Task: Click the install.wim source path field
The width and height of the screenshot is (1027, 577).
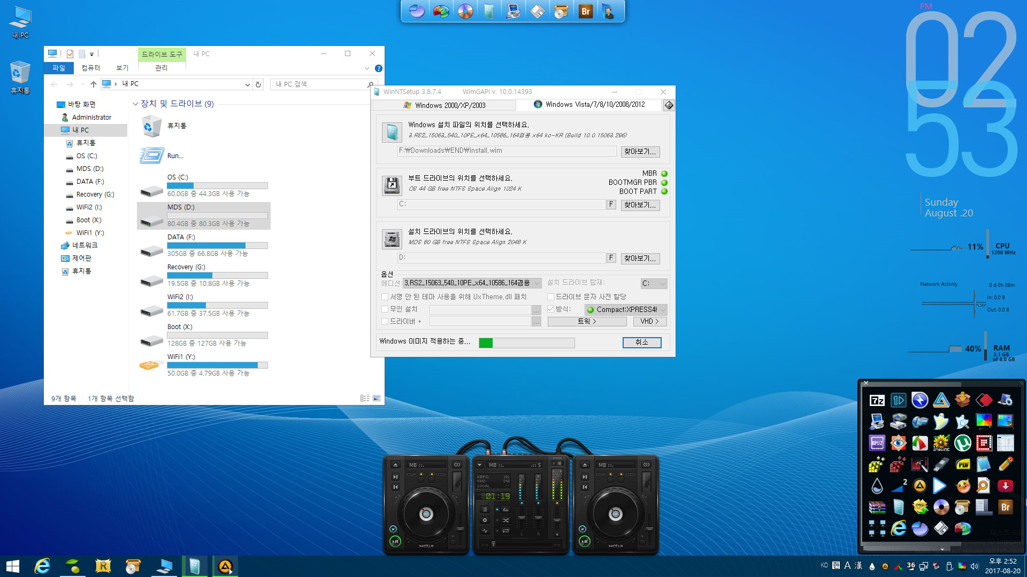Action: 507,151
